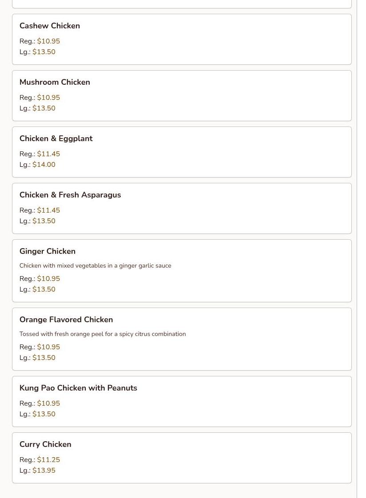Image resolution: width=366 pixels, height=498 pixels.
Task: Open Kung Pao Chicken with Peanuts
Action: pyautogui.click(x=78, y=388)
